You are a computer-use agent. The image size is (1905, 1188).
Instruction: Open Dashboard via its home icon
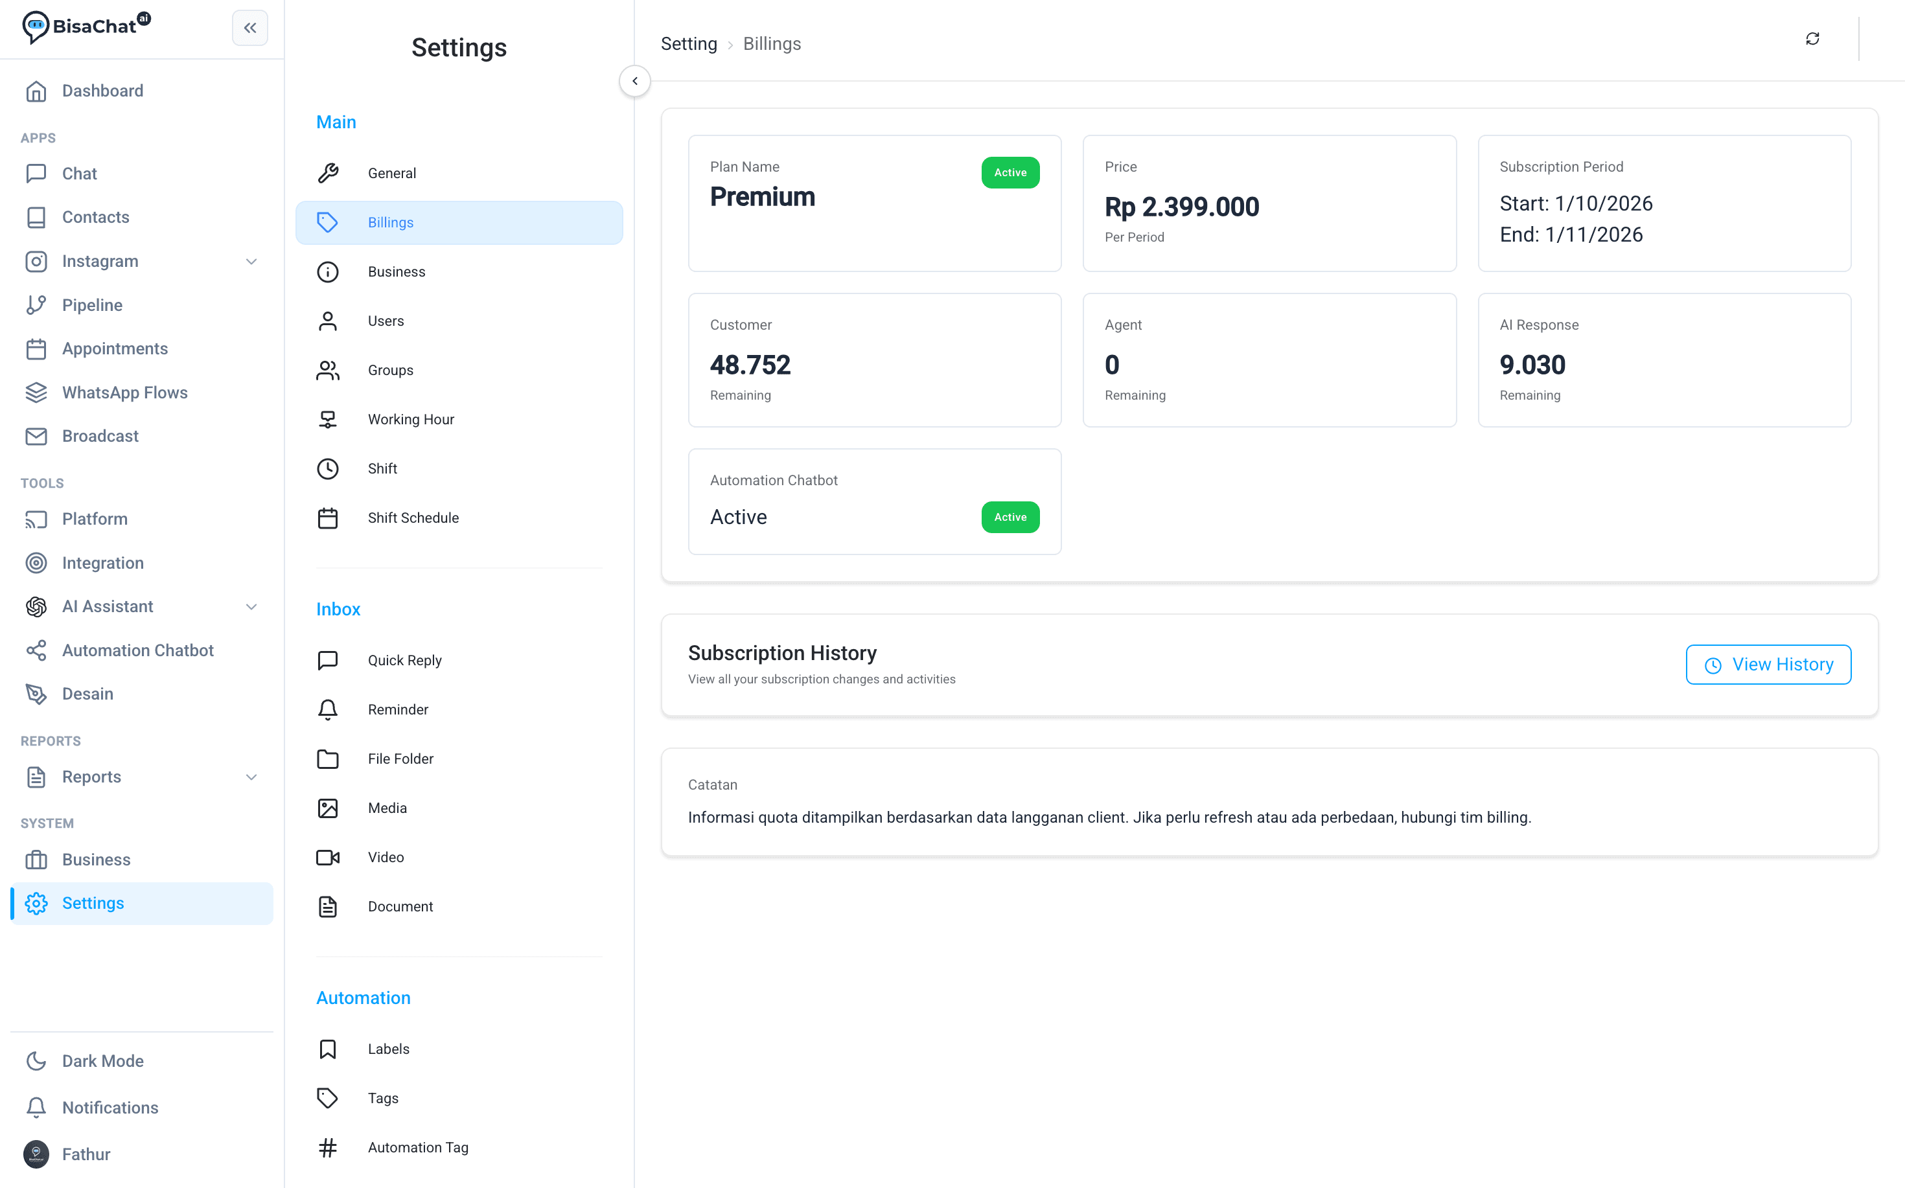point(36,91)
